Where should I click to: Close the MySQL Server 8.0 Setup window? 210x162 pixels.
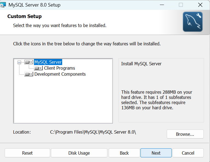200,5
